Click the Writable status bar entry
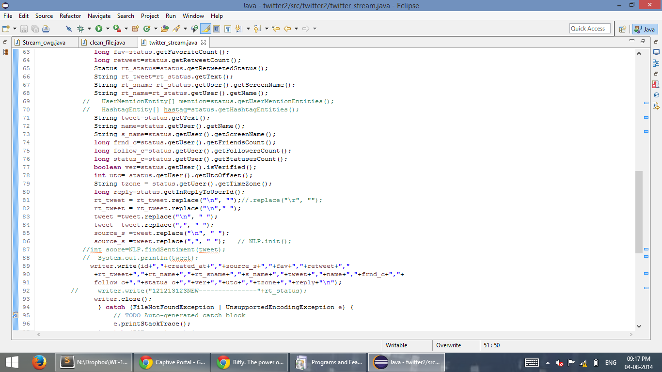The width and height of the screenshot is (662, 372). point(396,345)
